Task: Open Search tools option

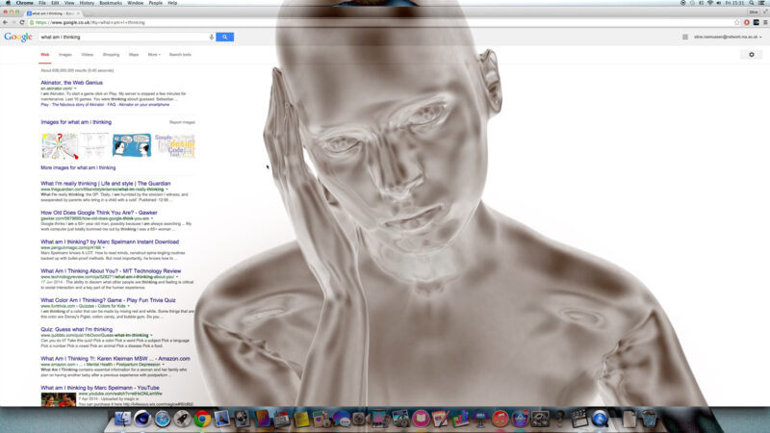Action: tap(180, 55)
